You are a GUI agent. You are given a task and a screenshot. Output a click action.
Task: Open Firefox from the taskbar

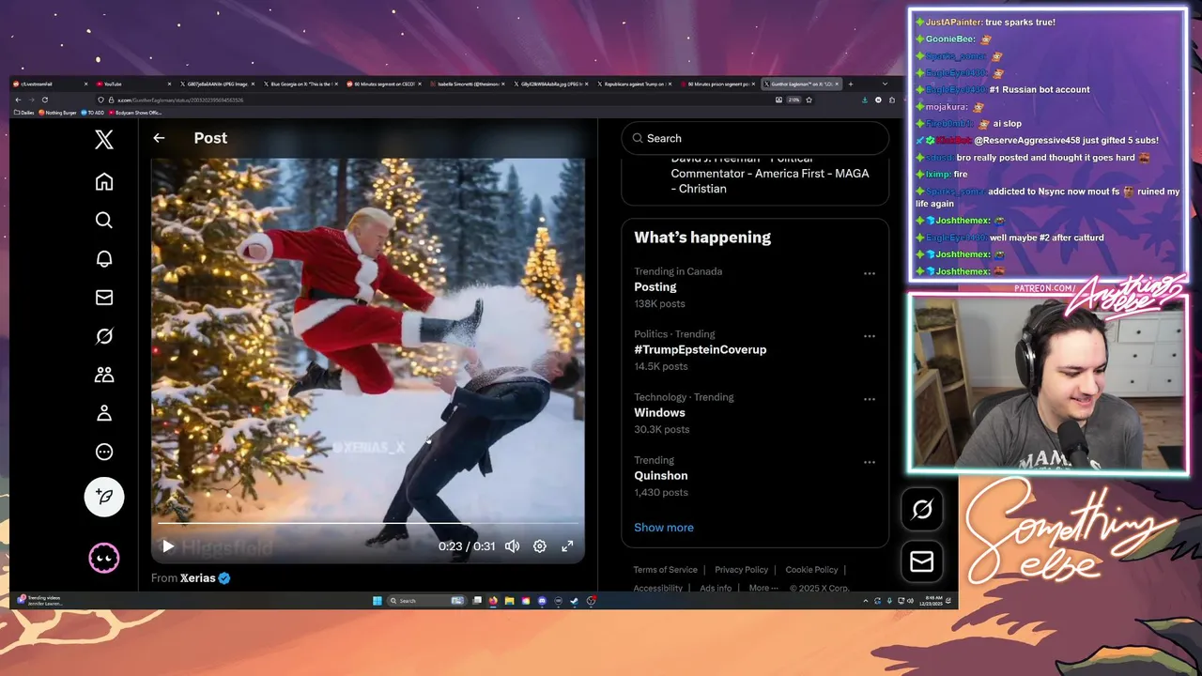click(493, 601)
